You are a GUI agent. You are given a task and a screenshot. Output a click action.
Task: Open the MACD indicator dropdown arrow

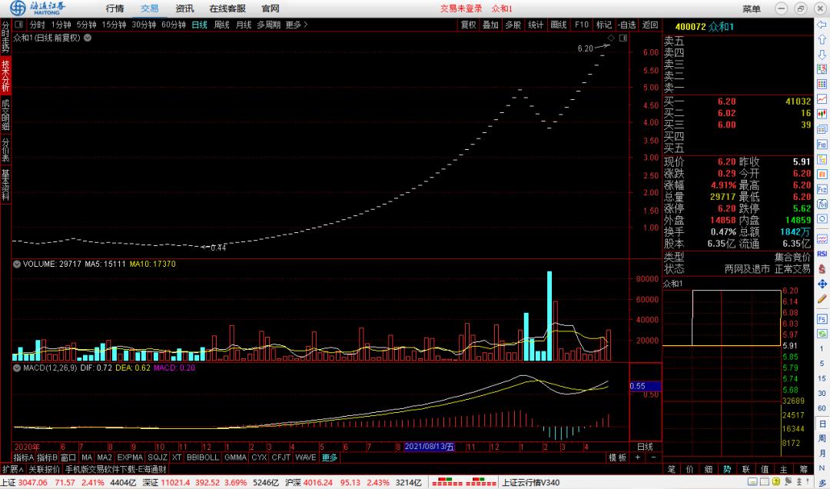tap(17, 368)
